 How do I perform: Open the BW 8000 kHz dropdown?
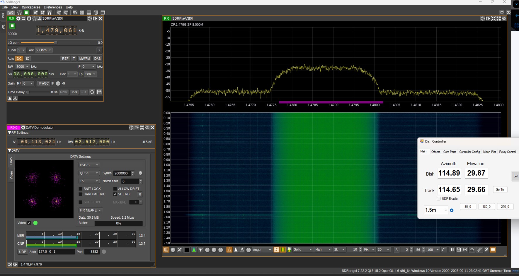pyautogui.click(x=23, y=67)
